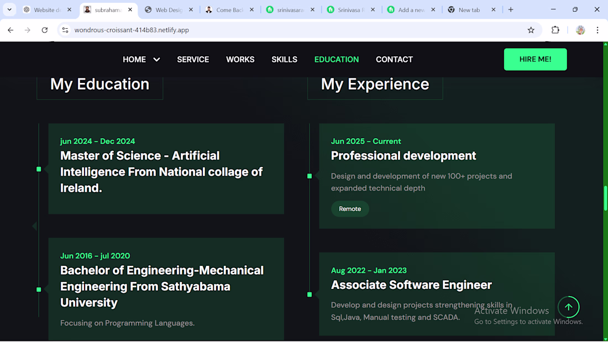The width and height of the screenshot is (608, 342).
Task: Switch to the Come Back browser tab
Action: tap(229, 9)
